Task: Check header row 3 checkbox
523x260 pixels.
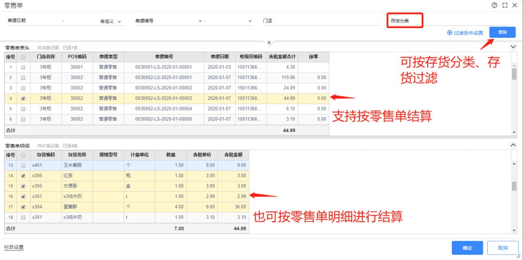Action: click(x=23, y=88)
